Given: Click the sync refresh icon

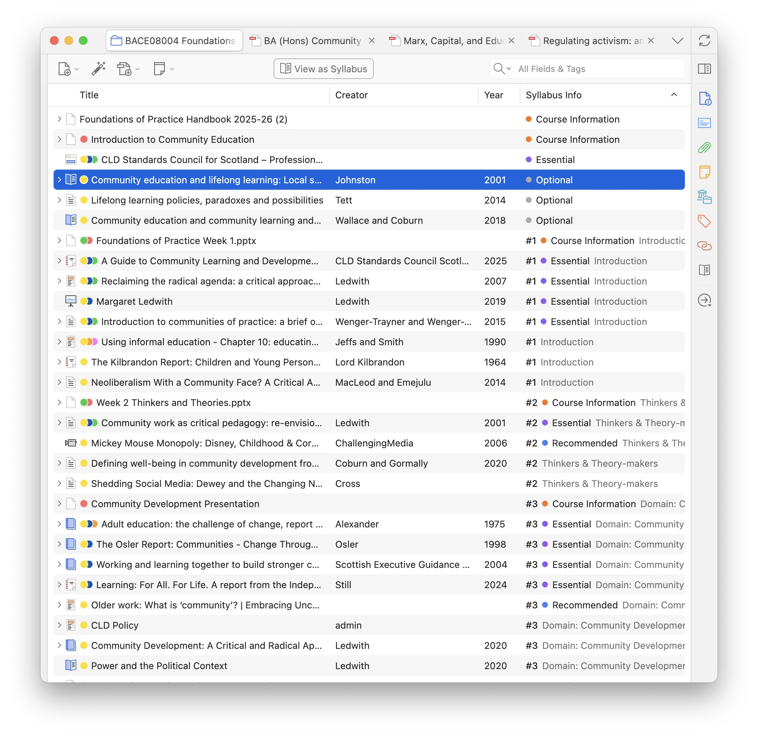Looking at the screenshot, I should 704,40.
